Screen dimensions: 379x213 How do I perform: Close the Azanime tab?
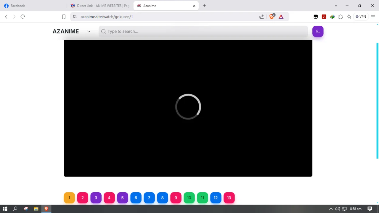click(x=194, y=6)
